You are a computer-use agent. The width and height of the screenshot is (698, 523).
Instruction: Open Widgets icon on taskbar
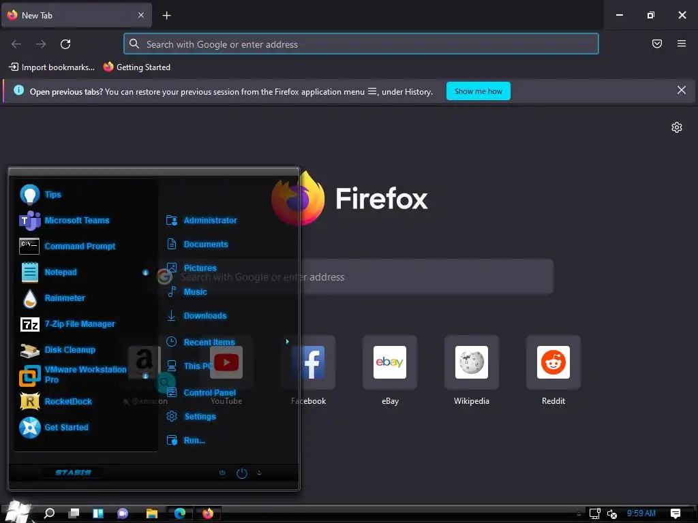click(x=98, y=513)
